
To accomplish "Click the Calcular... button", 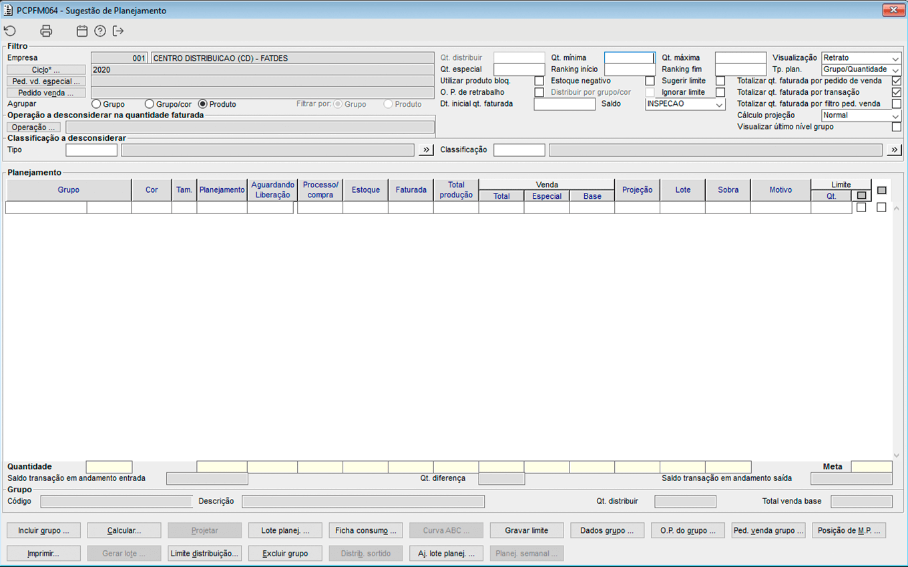I will pyautogui.click(x=124, y=530).
